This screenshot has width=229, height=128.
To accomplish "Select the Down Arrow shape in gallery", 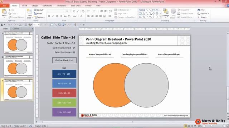I will pos(157,14).
